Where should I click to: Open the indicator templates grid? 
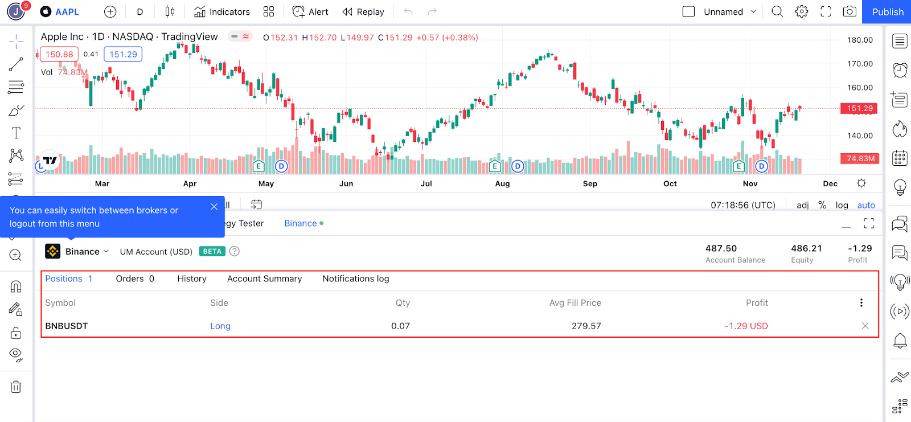[269, 11]
